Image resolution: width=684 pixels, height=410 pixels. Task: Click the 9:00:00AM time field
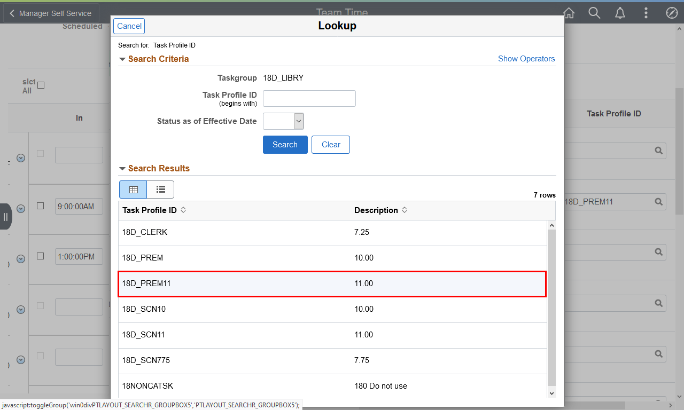(x=79, y=206)
